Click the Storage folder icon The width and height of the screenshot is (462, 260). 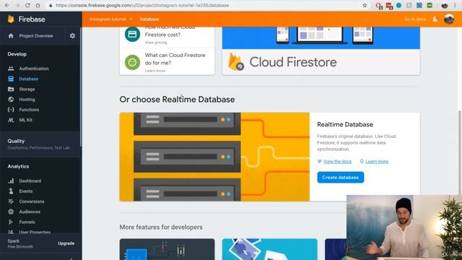pyautogui.click(x=11, y=89)
